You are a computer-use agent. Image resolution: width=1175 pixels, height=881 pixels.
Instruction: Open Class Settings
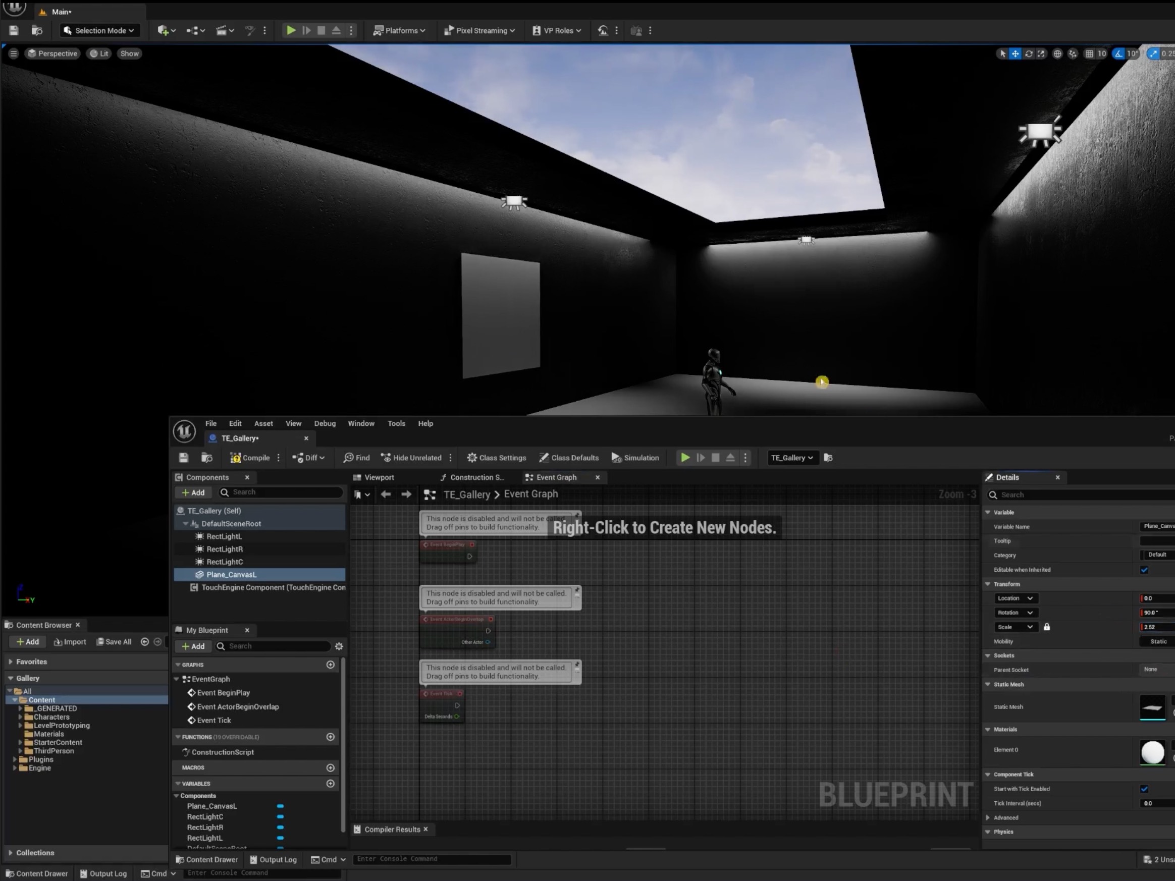[496, 458]
